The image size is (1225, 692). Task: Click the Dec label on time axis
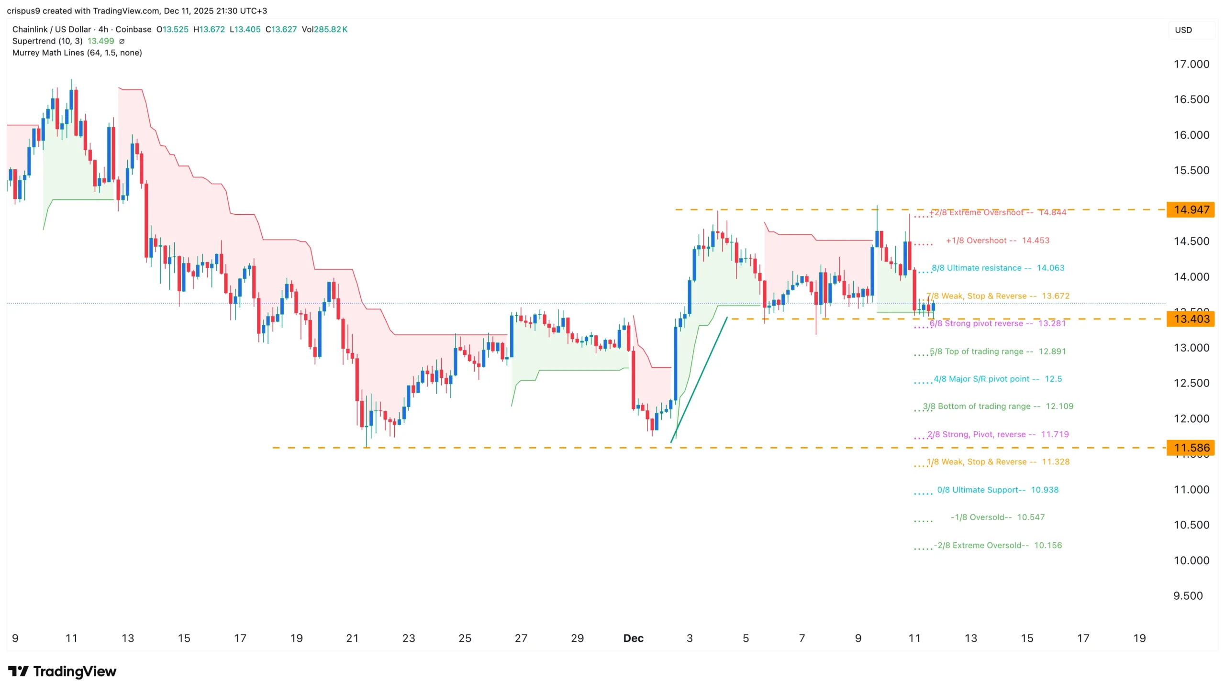(633, 638)
